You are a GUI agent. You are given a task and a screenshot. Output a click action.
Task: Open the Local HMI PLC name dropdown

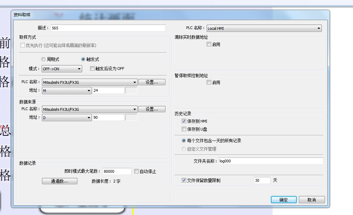(264, 28)
